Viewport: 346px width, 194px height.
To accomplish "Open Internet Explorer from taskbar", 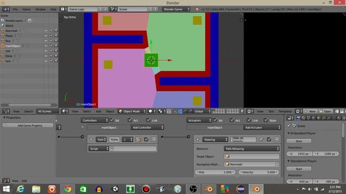I will (x=21, y=189).
